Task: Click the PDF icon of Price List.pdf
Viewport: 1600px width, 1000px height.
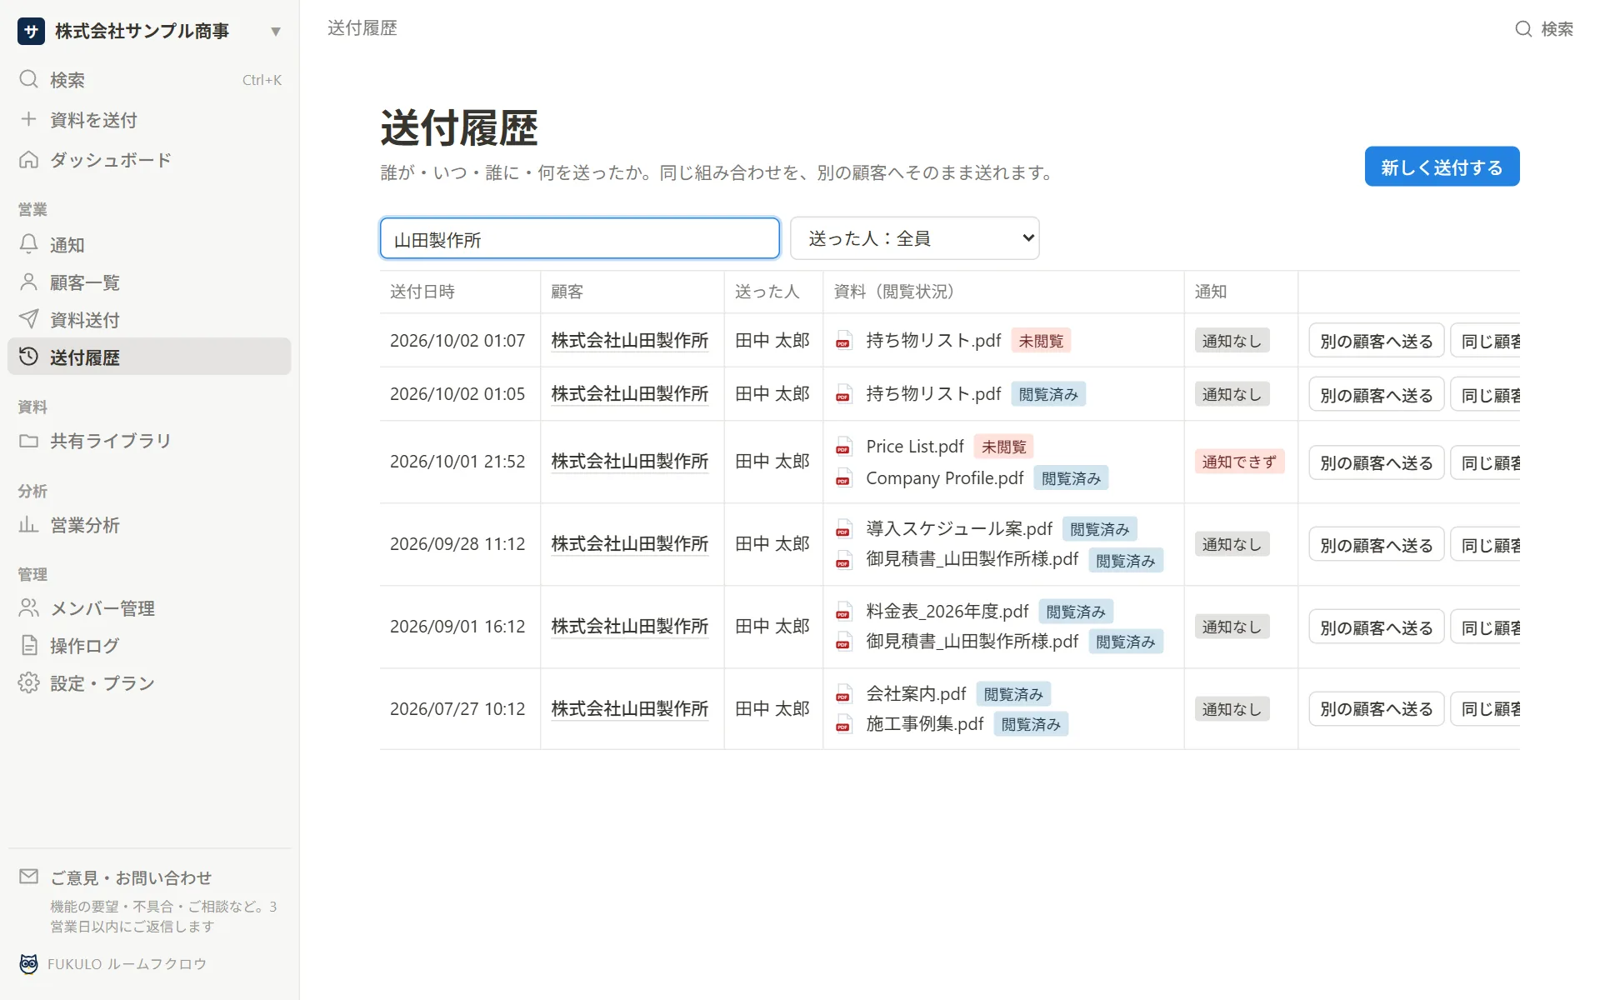Action: pyautogui.click(x=843, y=447)
